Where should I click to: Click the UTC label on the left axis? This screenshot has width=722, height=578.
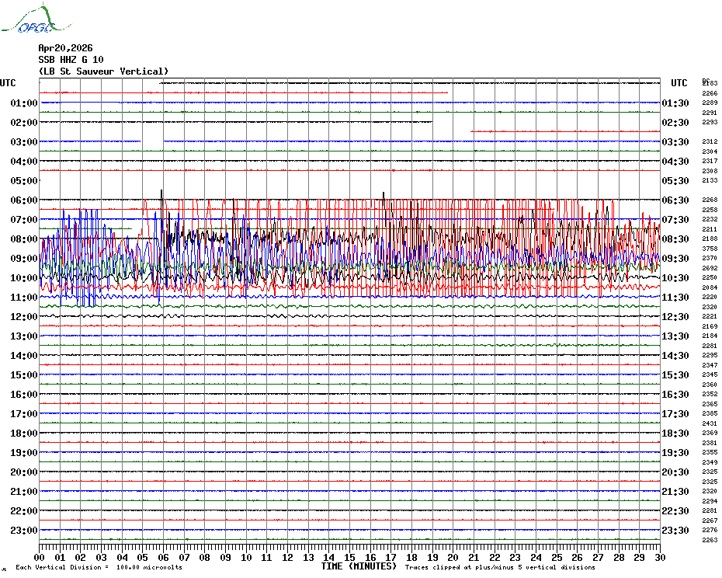[8, 83]
